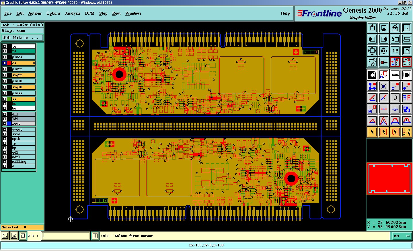The width and height of the screenshot is (413, 251).
Task: Select the 'ldi' layer name
Action: click(x=23, y=119)
